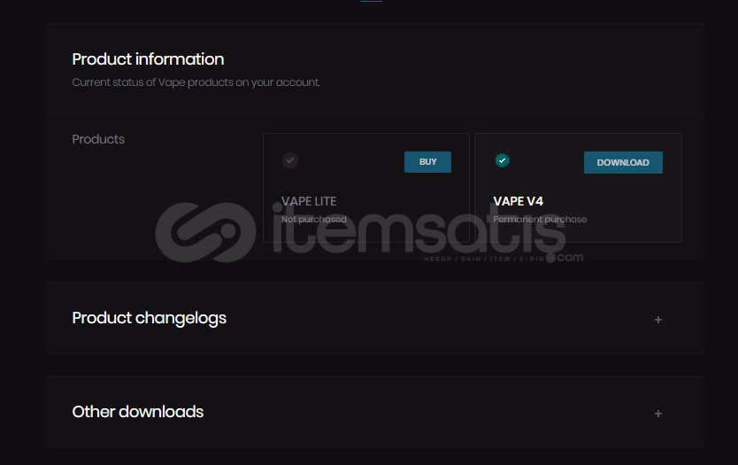This screenshot has height=465, width=738.
Task: Click the Other downloads heading
Action: (138, 412)
